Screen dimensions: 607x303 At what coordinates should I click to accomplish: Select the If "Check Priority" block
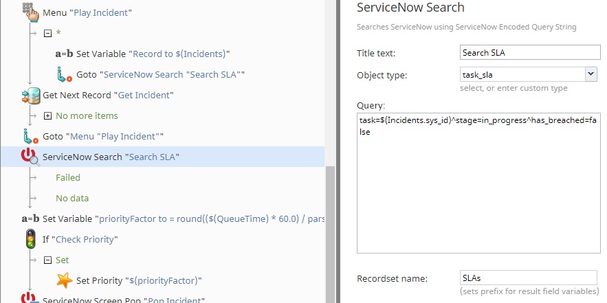(x=80, y=239)
